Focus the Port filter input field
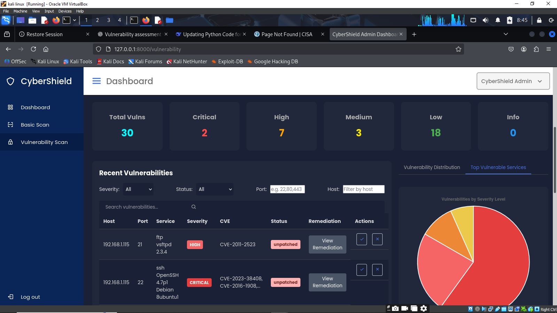The image size is (557, 313). (288, 189)
